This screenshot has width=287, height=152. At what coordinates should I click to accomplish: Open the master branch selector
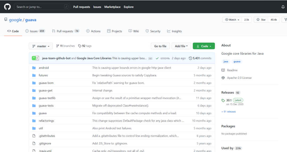point(41,46)
